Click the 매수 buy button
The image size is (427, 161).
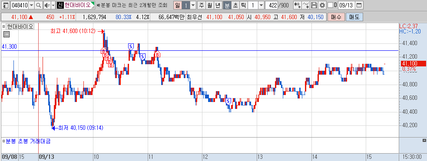tap(336, 17)
